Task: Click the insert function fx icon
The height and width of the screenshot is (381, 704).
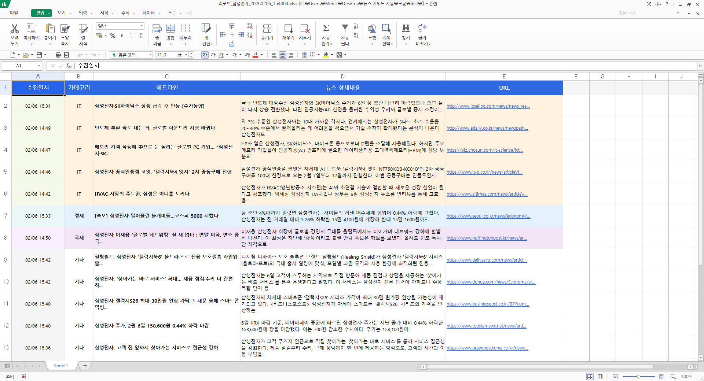Action: pos(69,66)
